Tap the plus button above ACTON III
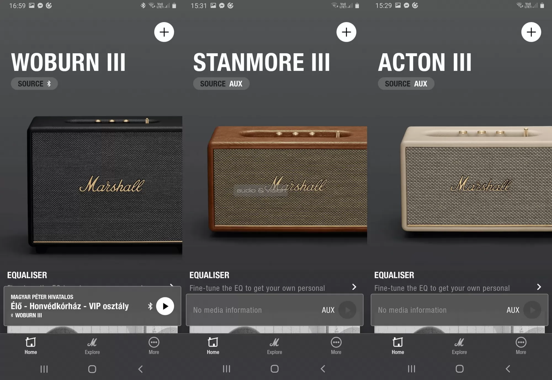Screen dimensions: 552x380 531,32
